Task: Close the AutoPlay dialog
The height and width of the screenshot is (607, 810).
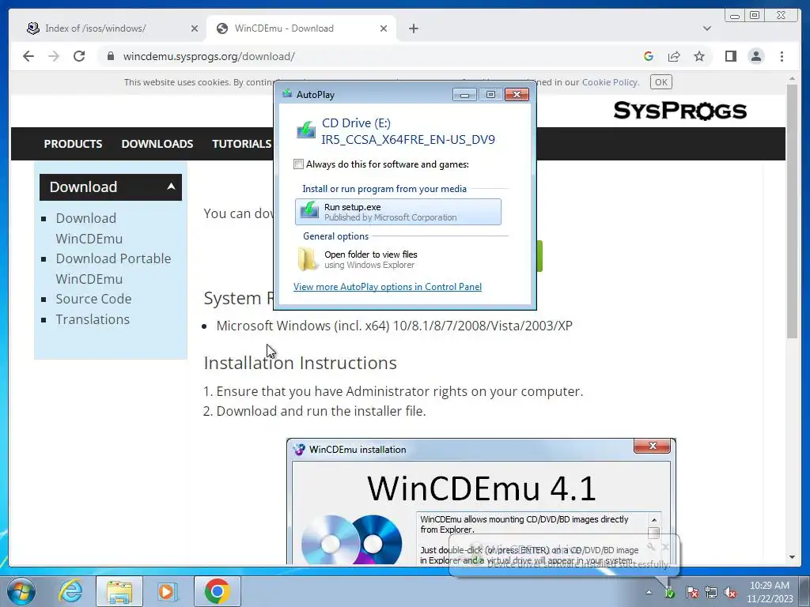Action: (517, 95)
